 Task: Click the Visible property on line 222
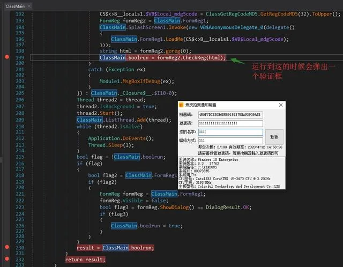pos(132,201)
